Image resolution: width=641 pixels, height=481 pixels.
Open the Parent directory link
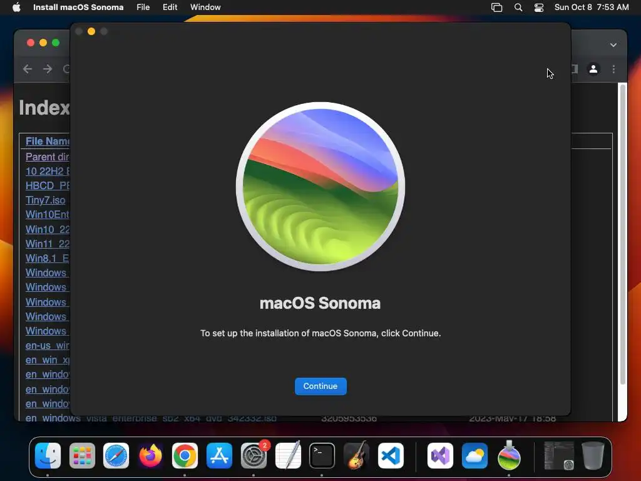click(48, 157)
